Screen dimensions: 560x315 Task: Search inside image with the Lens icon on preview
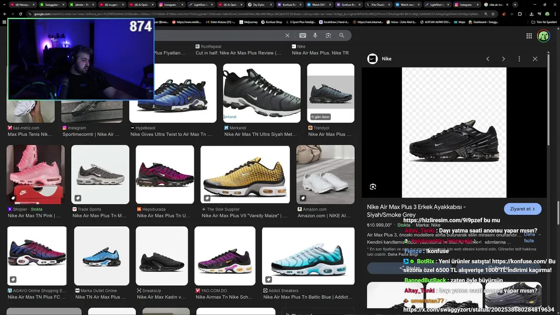coord(373,187)
